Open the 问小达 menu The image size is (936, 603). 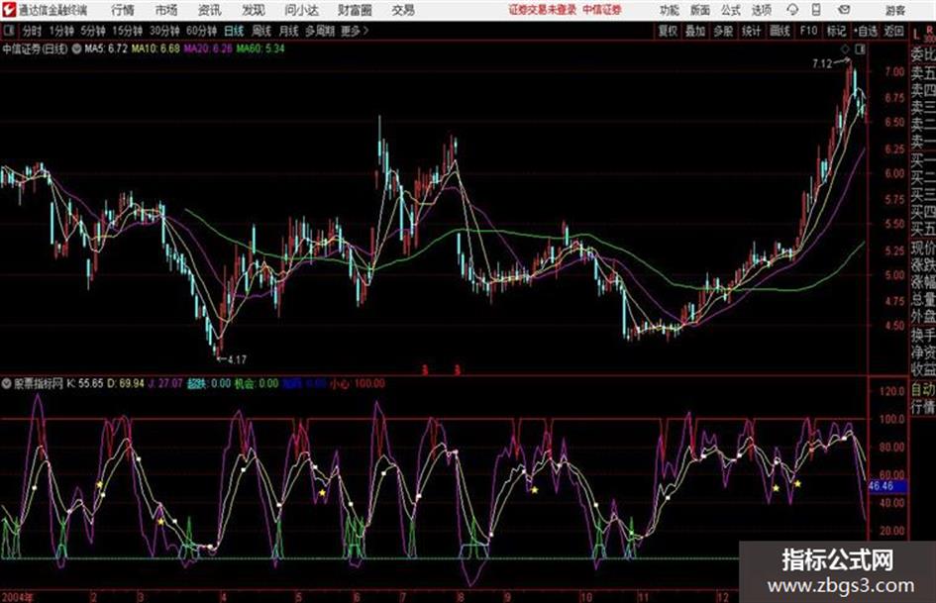click(301, 10)
